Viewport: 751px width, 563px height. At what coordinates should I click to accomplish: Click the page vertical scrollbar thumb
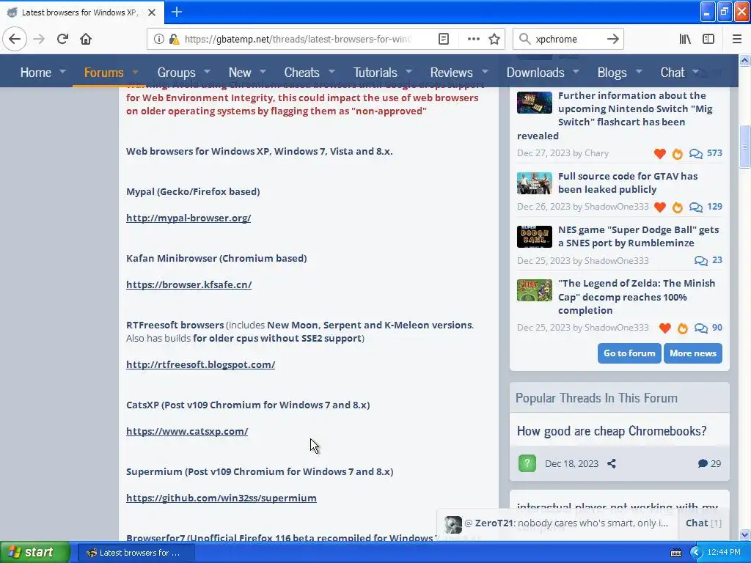pyautogui.click(x=745, y=147)
